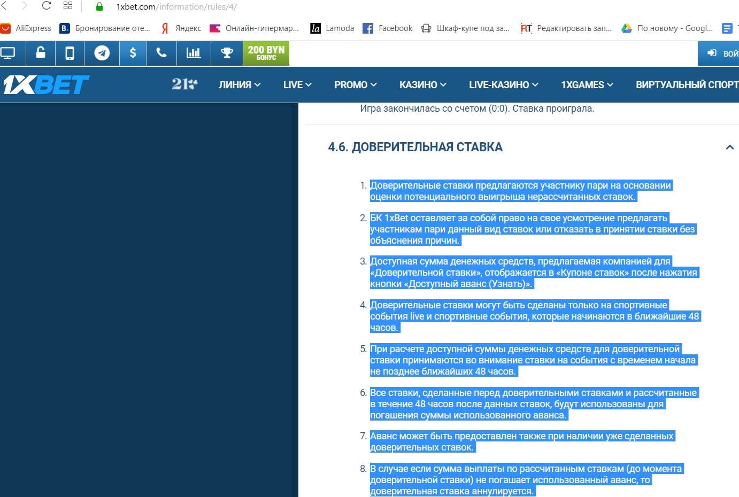Click the trophy results icon
Screen dimensions: 739x497
pos(227,53)
